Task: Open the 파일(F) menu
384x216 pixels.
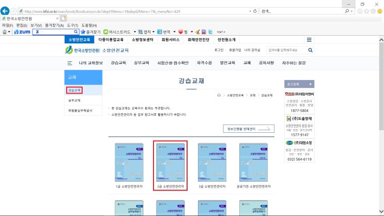Action: (7, 25)
